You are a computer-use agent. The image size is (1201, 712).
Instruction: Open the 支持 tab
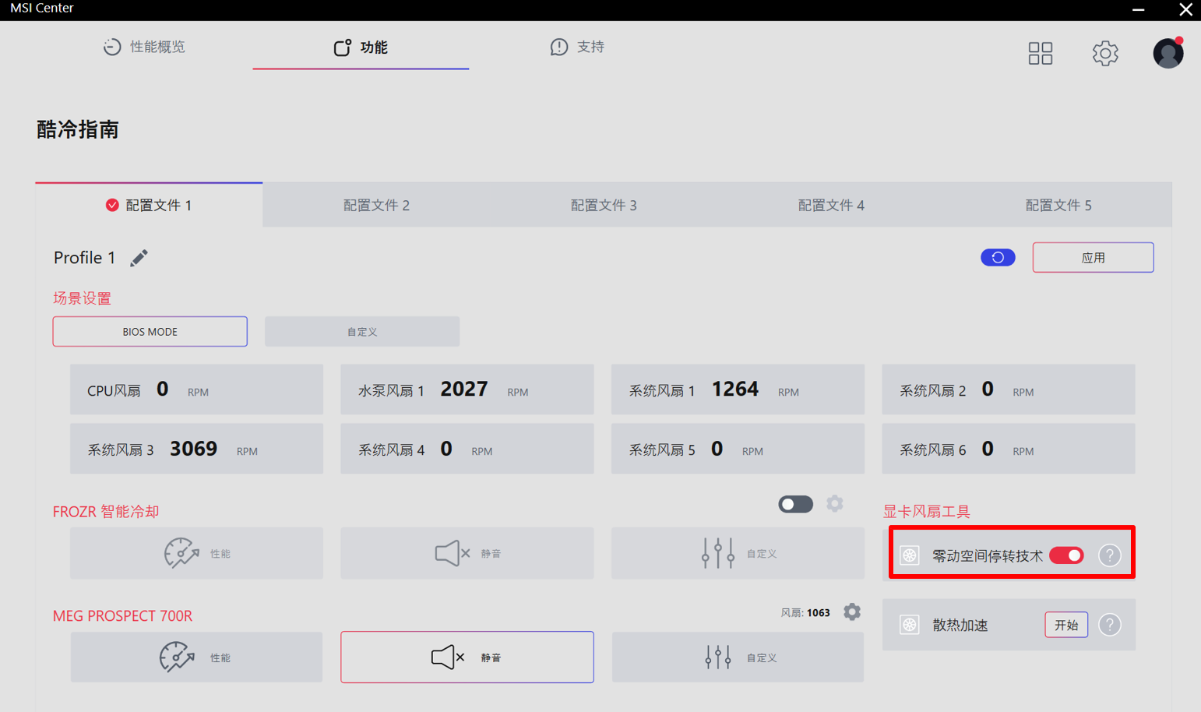577,47
